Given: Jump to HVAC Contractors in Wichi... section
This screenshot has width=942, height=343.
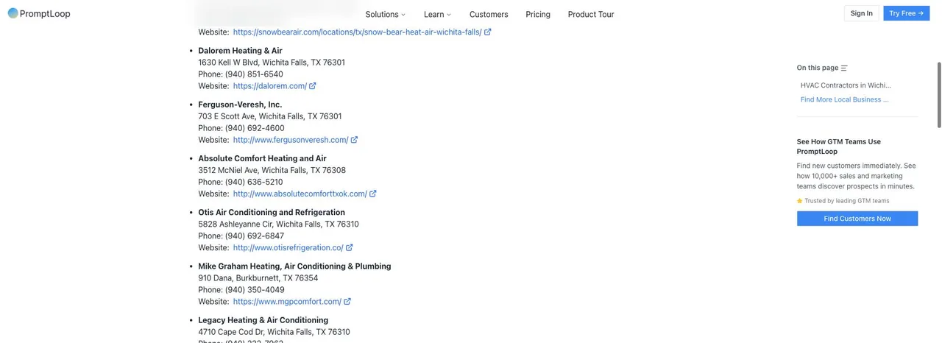Looking at the screenshot, I should coord(846,85).
